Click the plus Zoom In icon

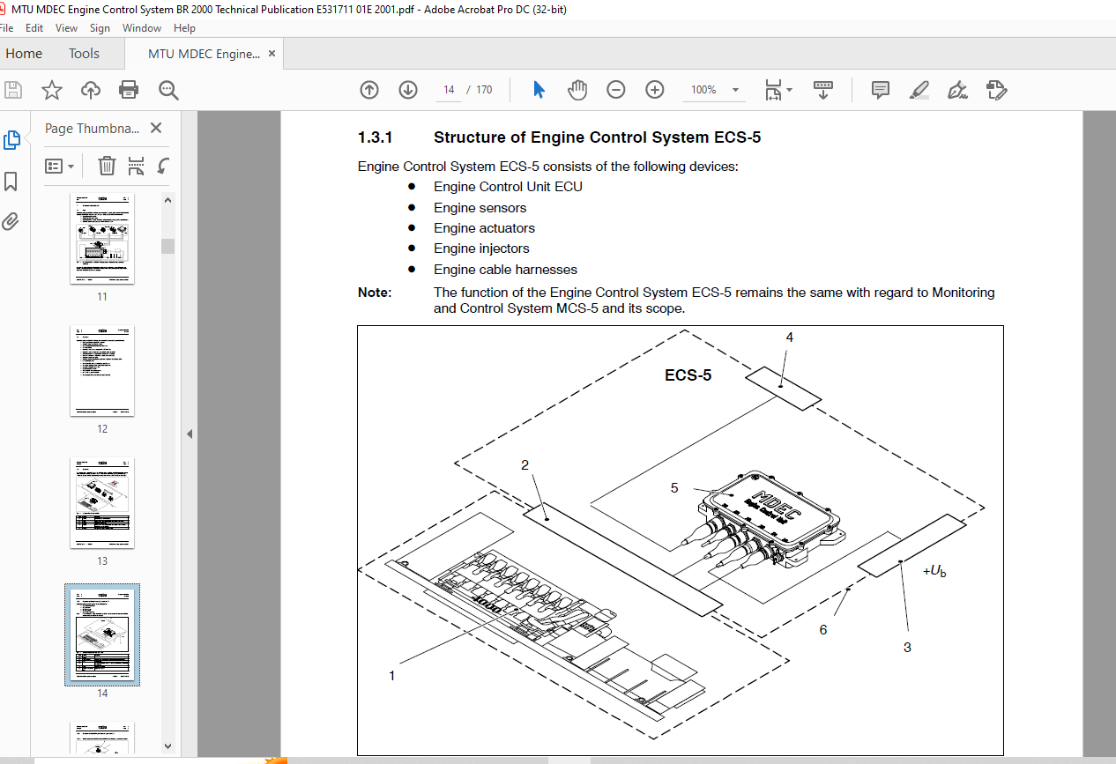[x=655, y=90]
